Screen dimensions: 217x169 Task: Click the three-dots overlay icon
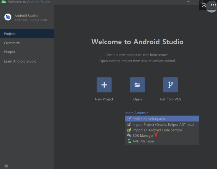[213, 5]
